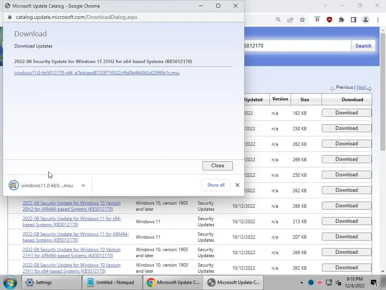Sort by the Version column header

pyautogui.click(x=280, y=99)
